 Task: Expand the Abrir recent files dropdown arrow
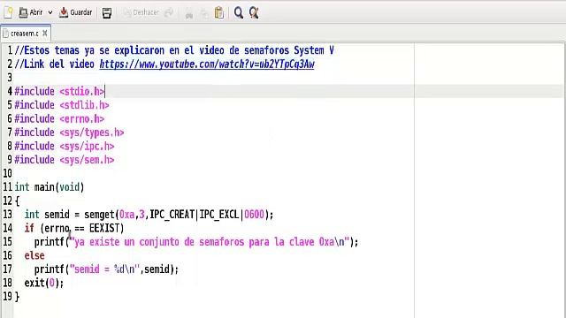[50, 12]
